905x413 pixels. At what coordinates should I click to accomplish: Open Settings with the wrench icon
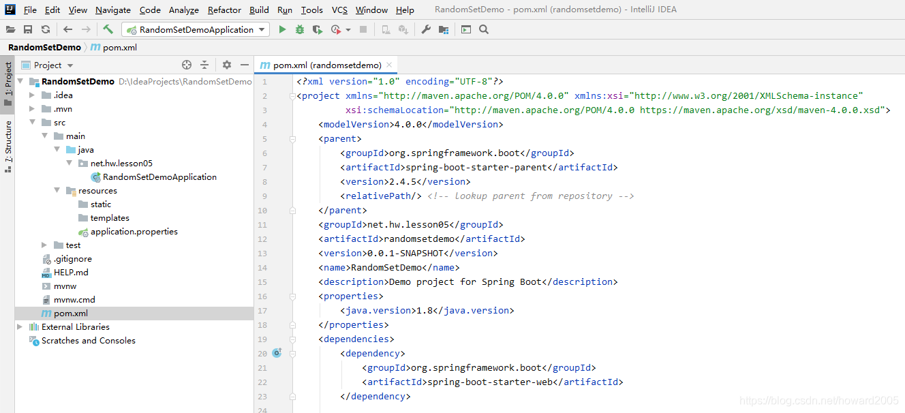(x=426, y=29)
